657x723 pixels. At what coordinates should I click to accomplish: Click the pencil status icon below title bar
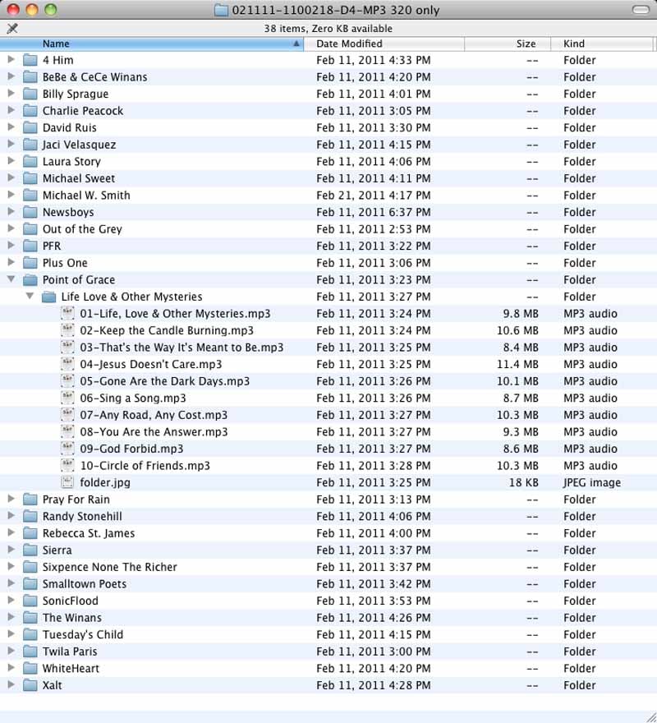(x=11, y=28)
